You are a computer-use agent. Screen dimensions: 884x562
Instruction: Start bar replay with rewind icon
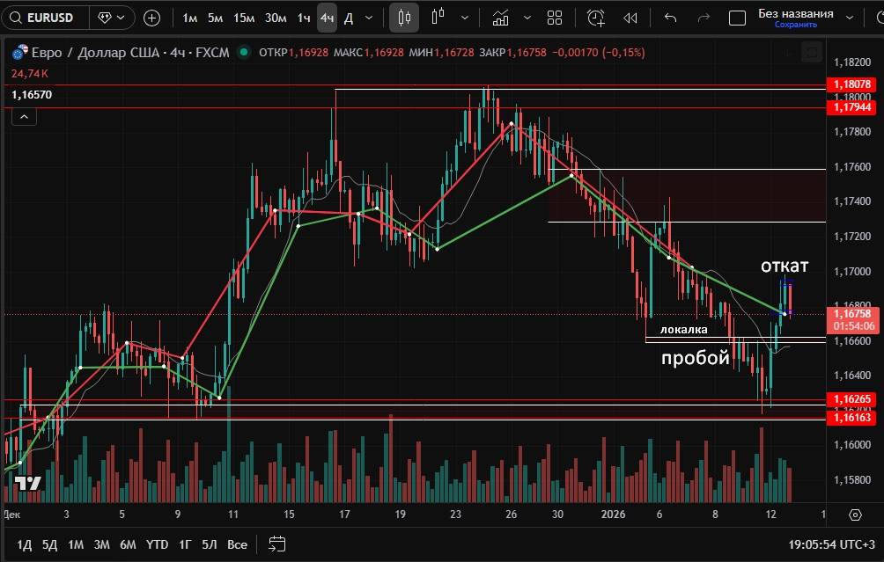[x=630, y=18]
